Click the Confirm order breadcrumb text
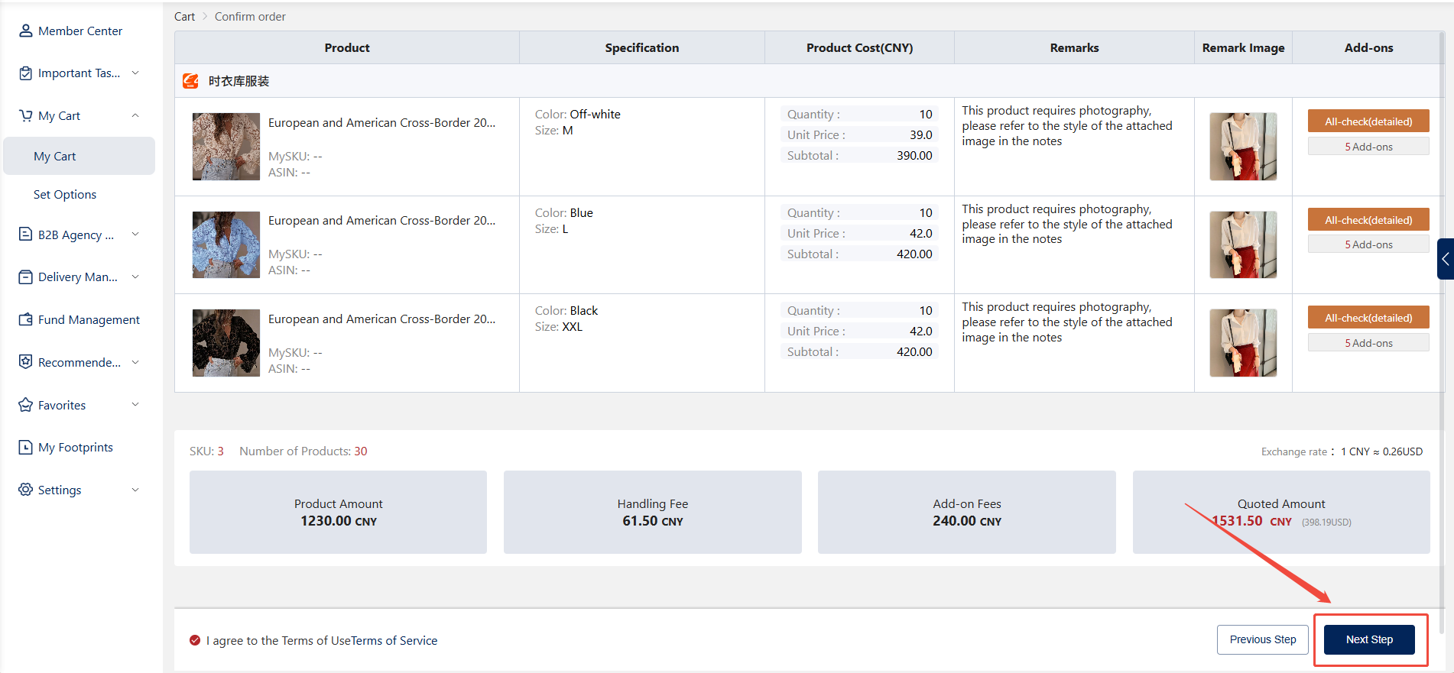 tap(250, 16)
